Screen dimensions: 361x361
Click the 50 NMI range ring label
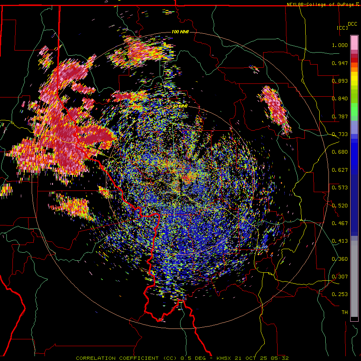coord(180,106)
